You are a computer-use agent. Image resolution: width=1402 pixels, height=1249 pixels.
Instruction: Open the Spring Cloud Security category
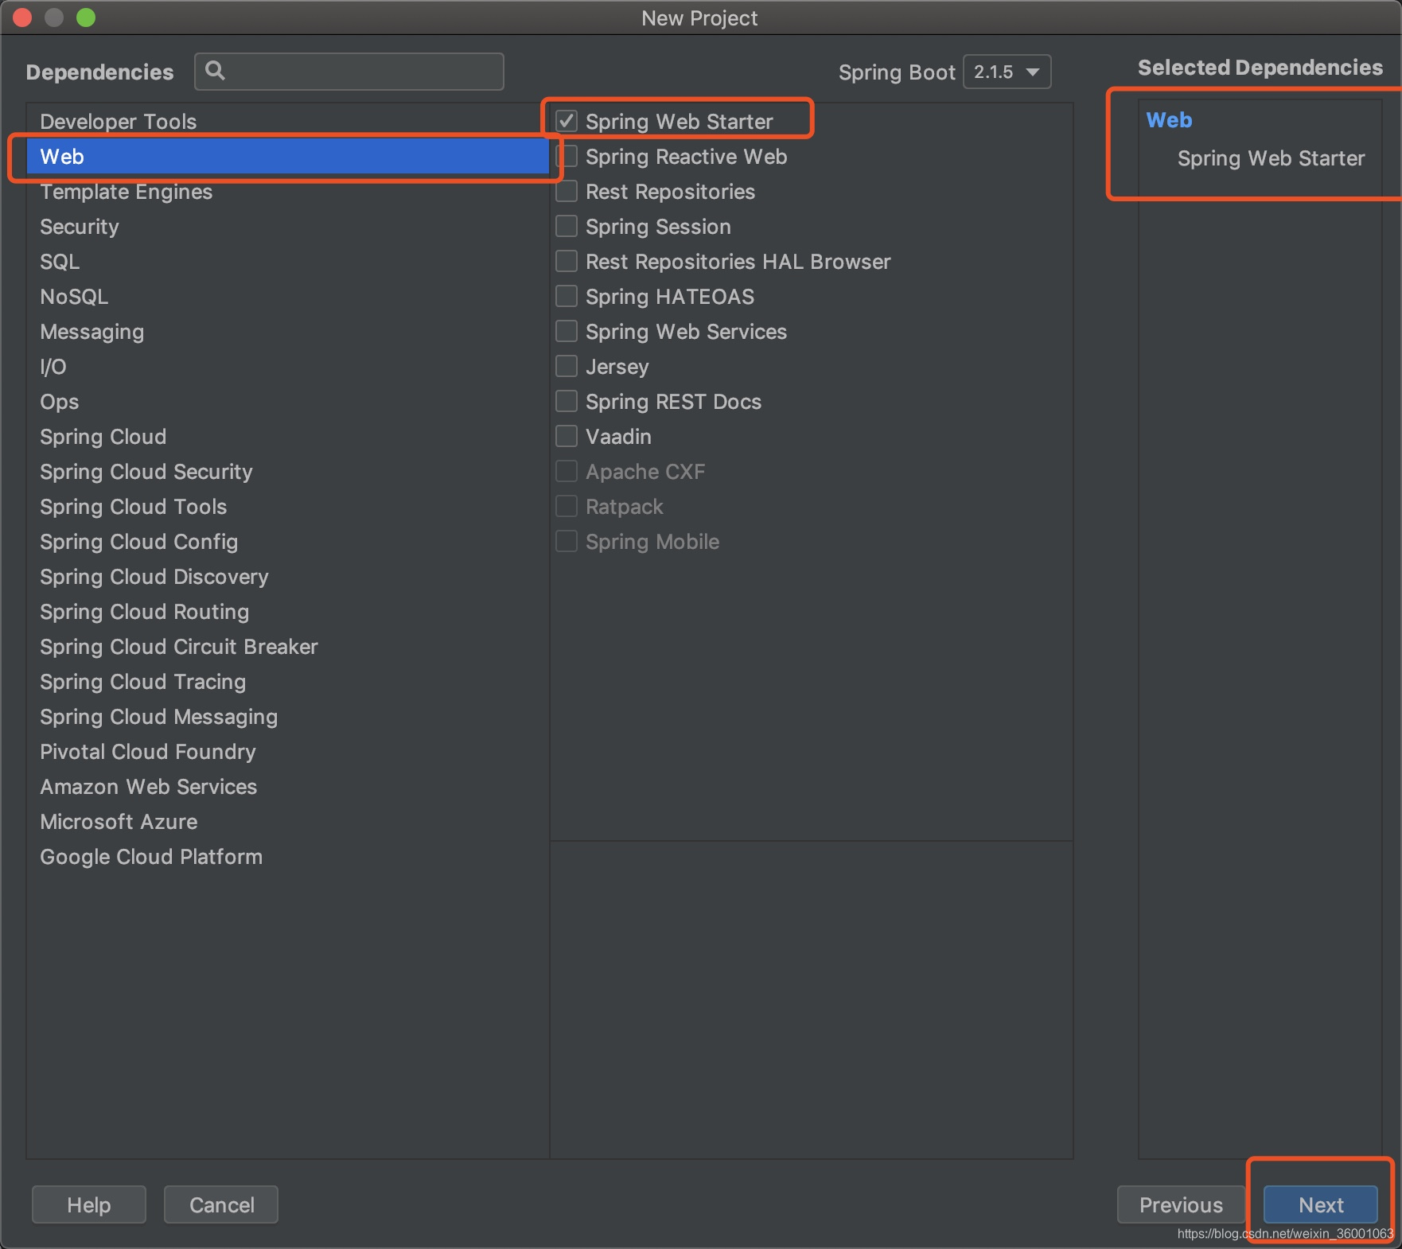tap(287, 471)
